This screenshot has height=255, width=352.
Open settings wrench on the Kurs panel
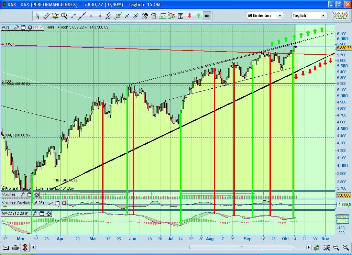point(16,27)
